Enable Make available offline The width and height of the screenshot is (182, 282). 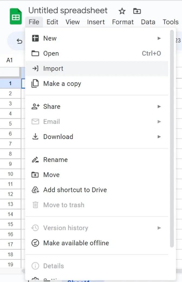(76, 243)
